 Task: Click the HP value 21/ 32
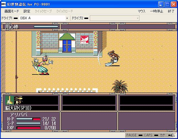coord(49,119)
